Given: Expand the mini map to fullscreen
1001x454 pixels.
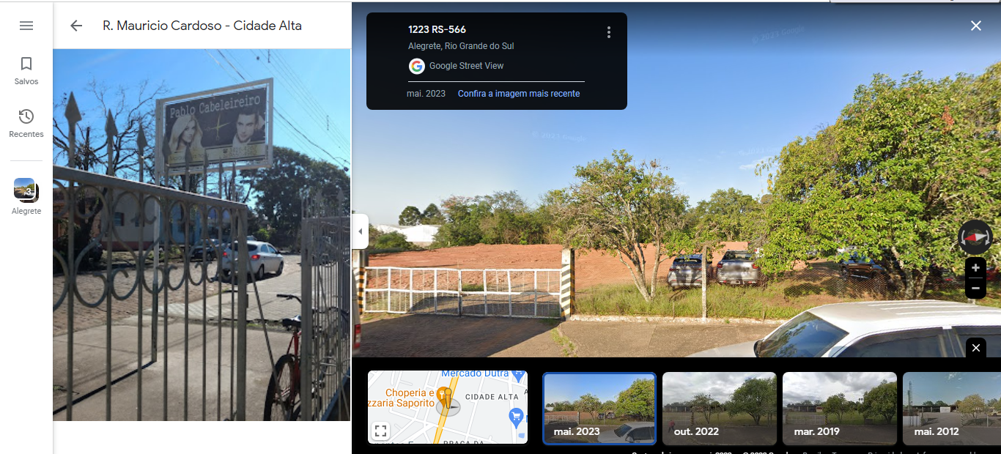Looking at the screenshot, I should (x=380, y=431).
